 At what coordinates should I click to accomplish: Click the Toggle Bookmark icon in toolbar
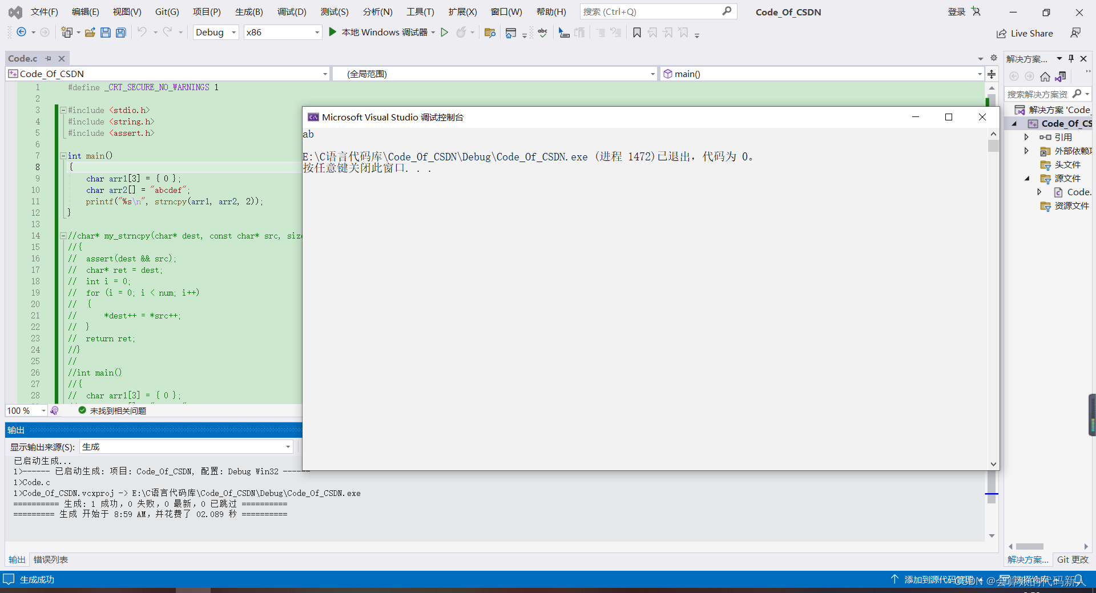pyautogui.click(x=637, y=33)
